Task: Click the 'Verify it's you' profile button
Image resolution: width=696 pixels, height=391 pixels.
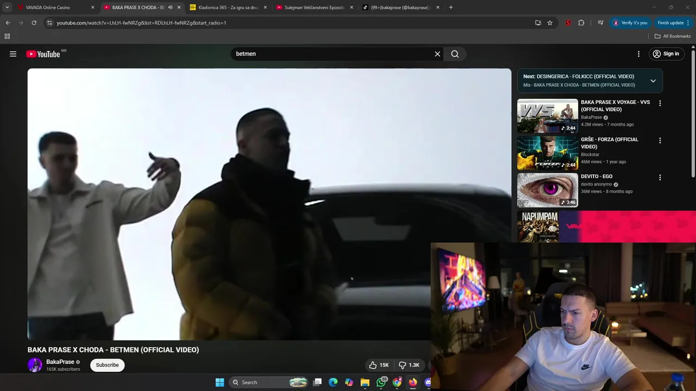Action: pyautogui.click(x=630, y=23)
